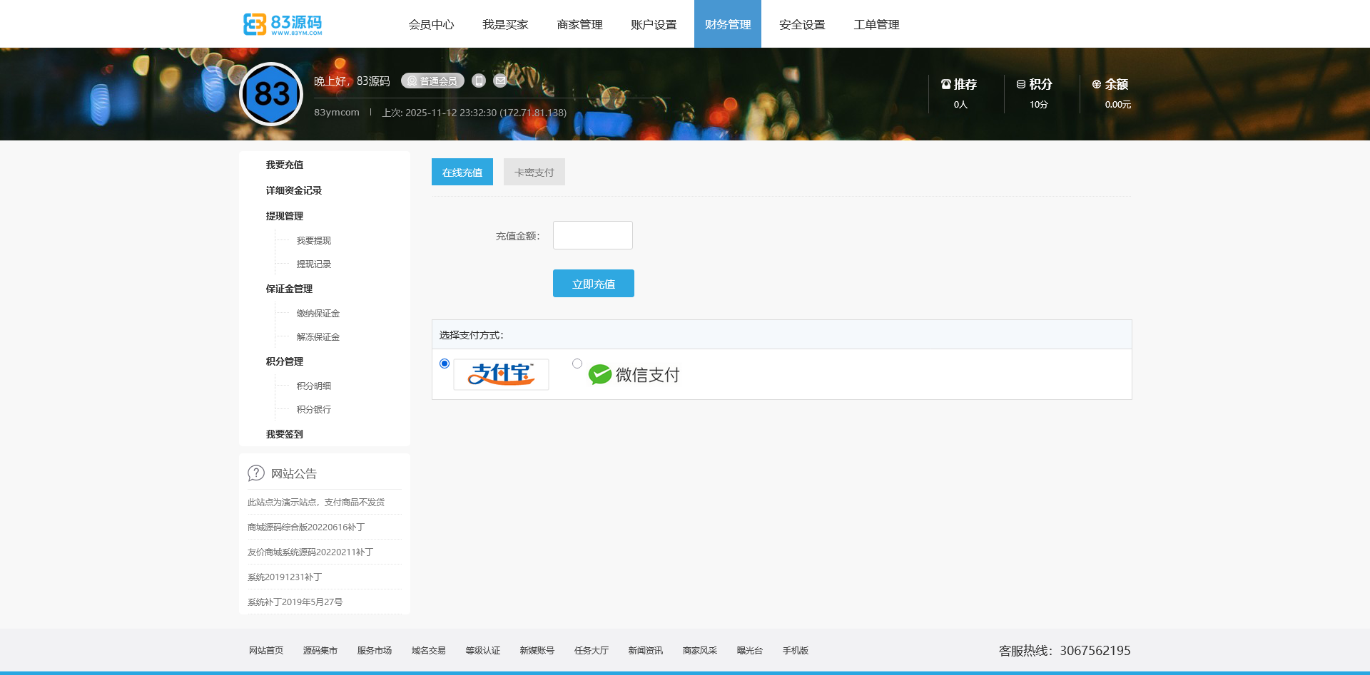Click the 源码集市 footer link
The image size is (1370, 675).
320,651
